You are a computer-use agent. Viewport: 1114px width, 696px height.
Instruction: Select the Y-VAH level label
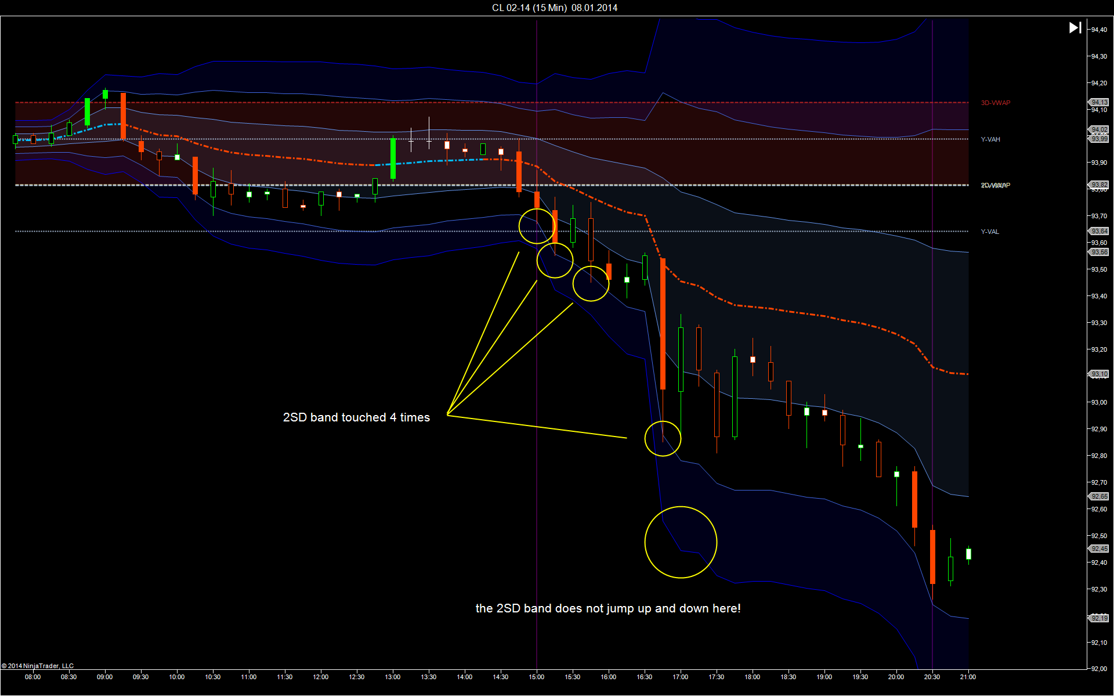[x=990, y=139]
